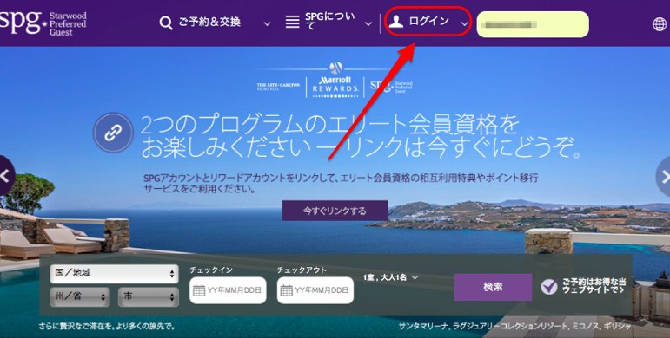Viewport: 670px width, 338px height.
Task: Open the 国／地域 dropdown
Action: [114, 274]
